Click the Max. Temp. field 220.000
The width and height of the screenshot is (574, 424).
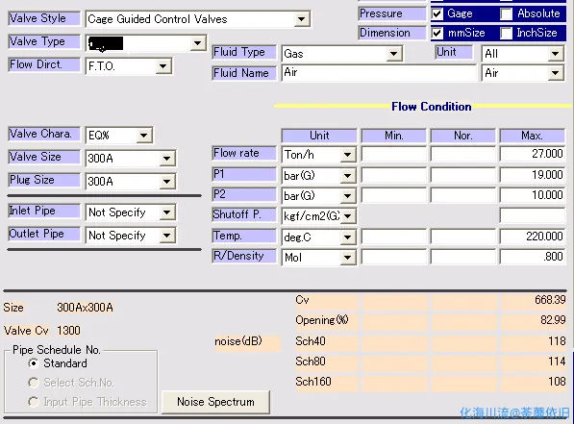(532, 237)
